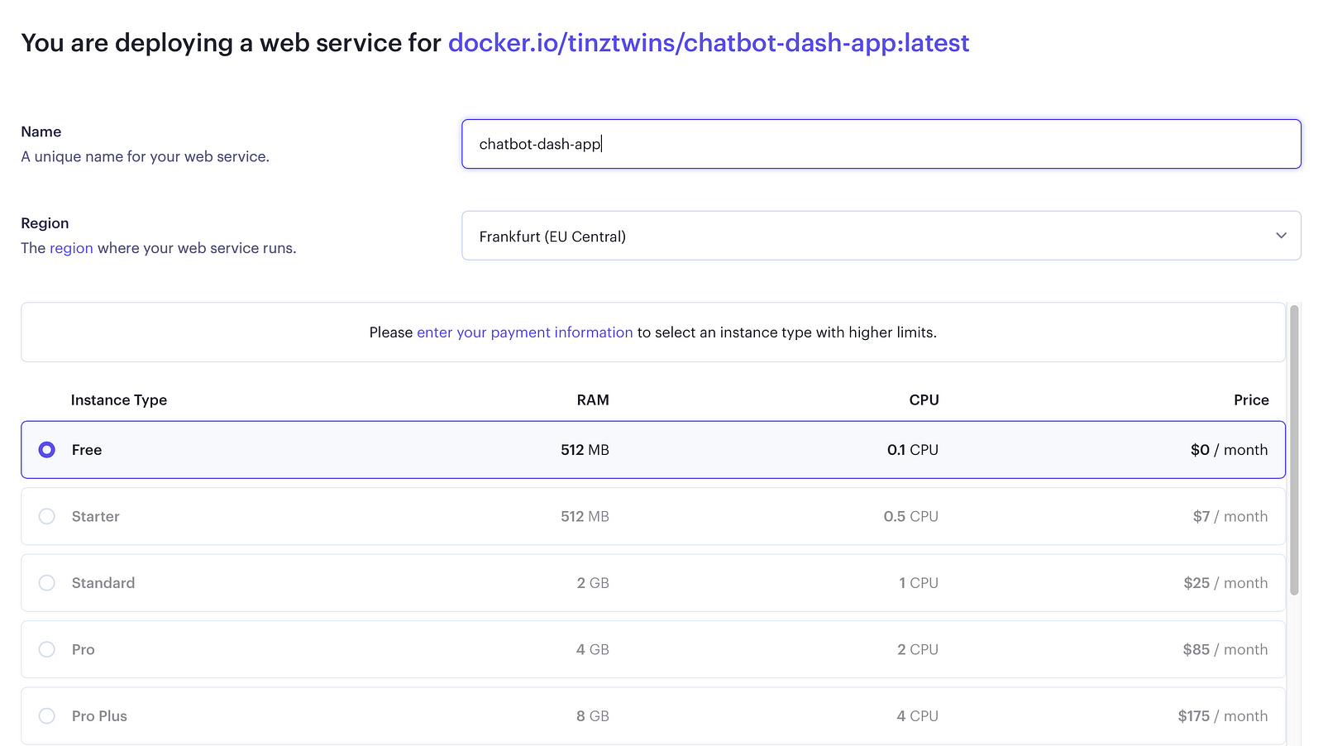Click the 'Instance Type' column header
Screen dimensions: 1323x746
[x=119, y=400]
